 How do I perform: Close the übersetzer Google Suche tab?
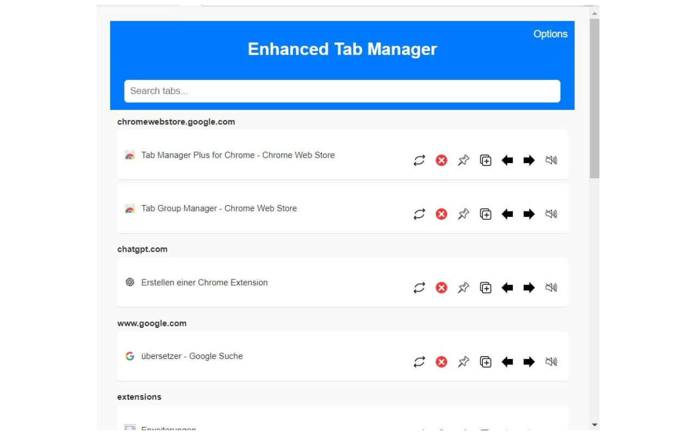click(442, 362)
